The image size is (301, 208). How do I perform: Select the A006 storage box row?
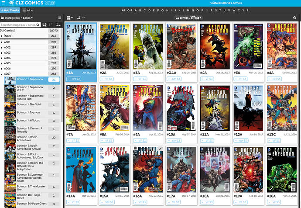pyautogui.click(x=30, y=69)
